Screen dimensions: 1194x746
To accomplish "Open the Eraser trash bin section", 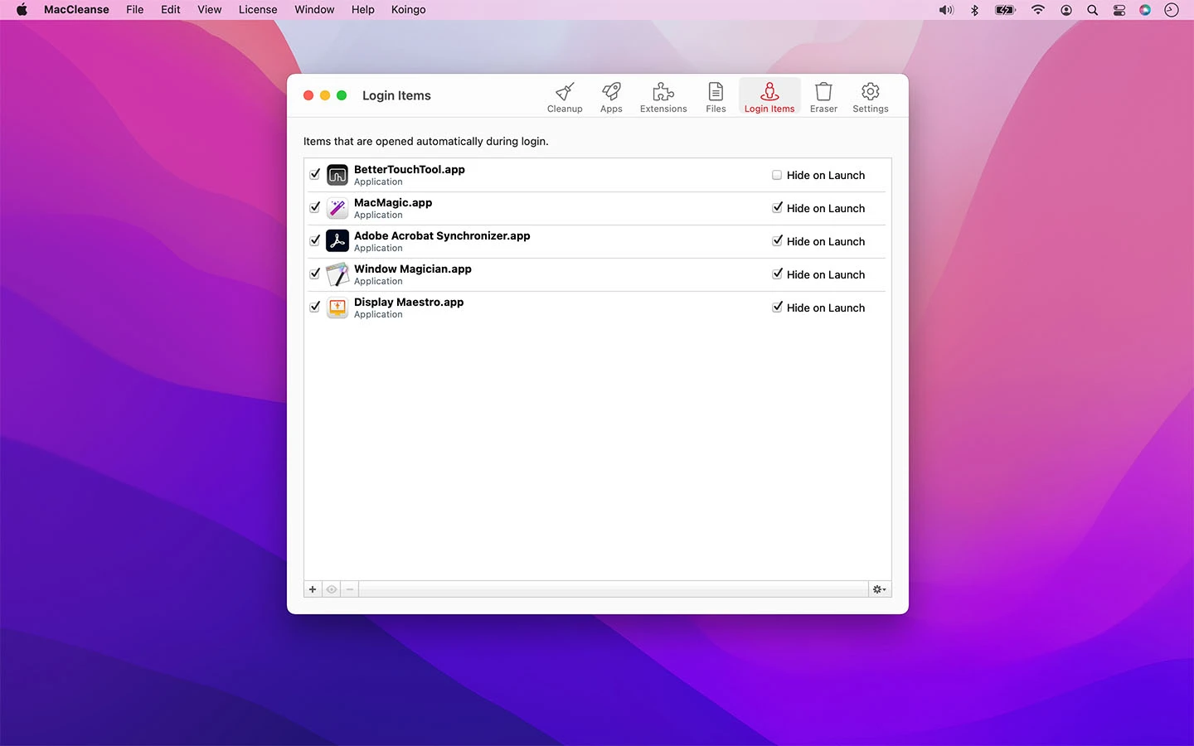I will (x=823, y=97).
